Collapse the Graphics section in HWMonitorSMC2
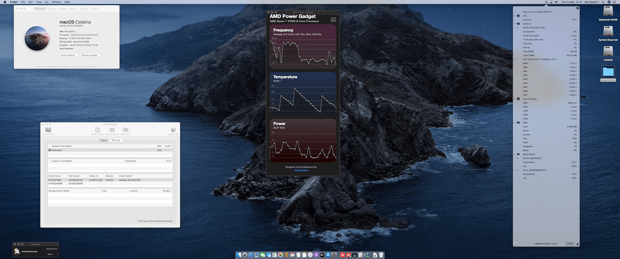This screenshot has width=620, height=259. point(515,24)
